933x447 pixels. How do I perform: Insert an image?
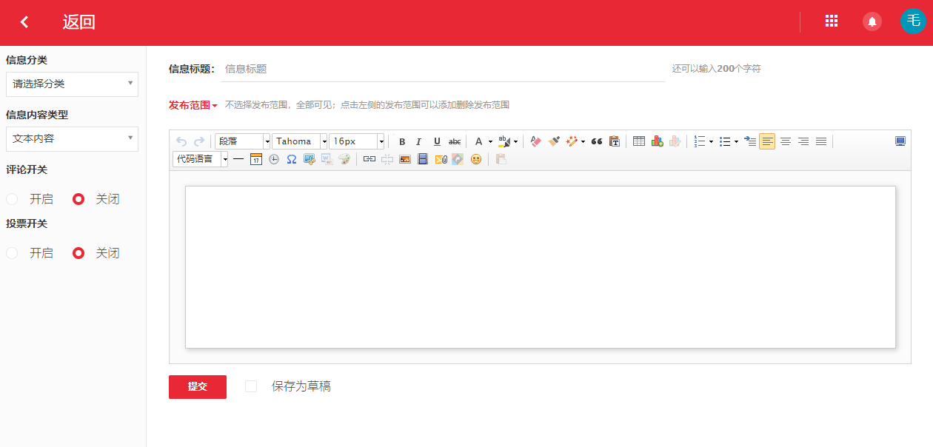click(x=404, y=158)
